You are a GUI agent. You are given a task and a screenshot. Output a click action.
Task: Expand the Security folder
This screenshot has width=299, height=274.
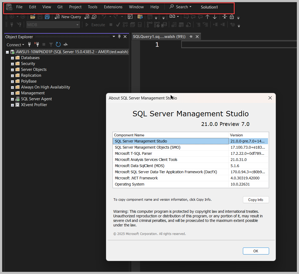click(x=12, y=64)
